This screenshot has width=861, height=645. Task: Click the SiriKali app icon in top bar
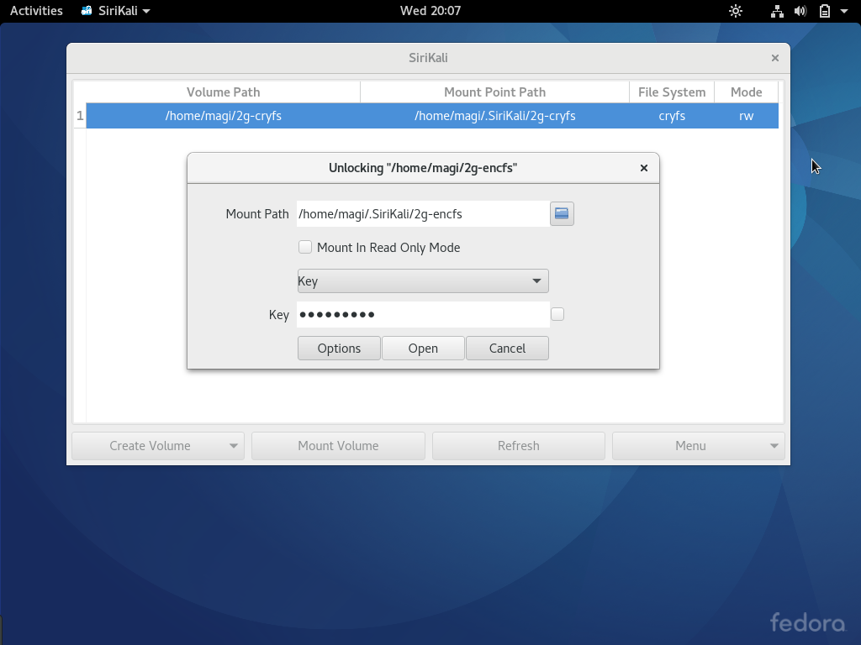point(87,10)
